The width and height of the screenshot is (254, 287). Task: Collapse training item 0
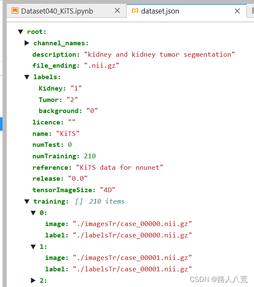[x=33, y=213]
